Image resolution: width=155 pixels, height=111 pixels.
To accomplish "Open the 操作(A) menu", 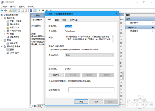I will pyautogui.click(x=13, y=7).
